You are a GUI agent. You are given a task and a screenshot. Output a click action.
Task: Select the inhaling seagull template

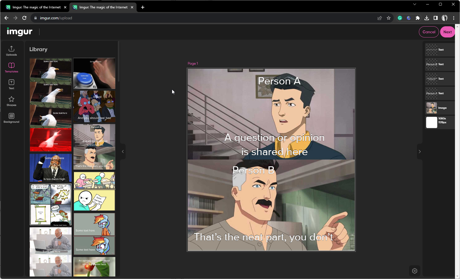pos(51,105)
